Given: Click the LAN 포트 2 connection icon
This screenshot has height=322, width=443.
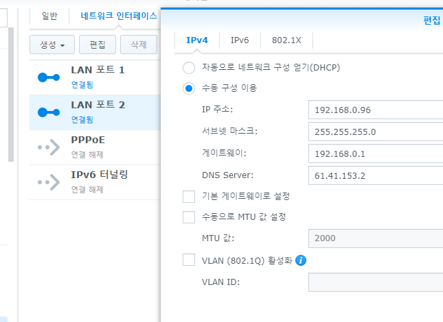Looking at the screenshot, I should 49,112.
